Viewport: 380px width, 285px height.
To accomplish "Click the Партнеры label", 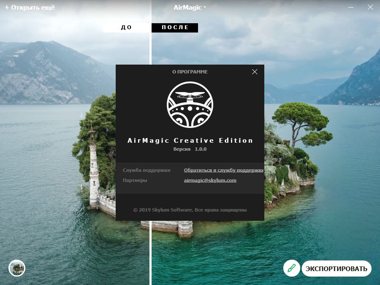I will click(x=135, y=180).
